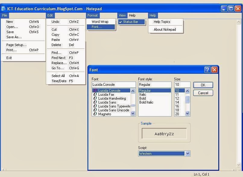
Task: Choose Replace... in the Edit menu
Action: pos(59,63)
